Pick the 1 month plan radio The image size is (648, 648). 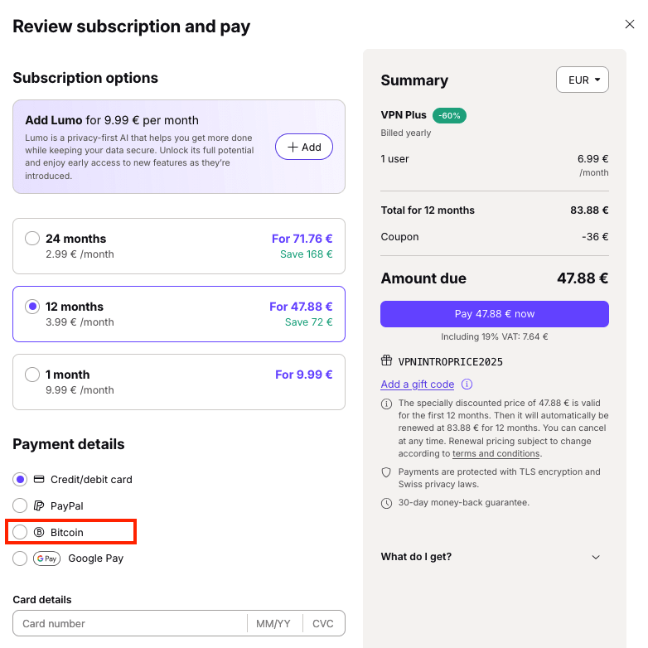[x=32, y=375]
